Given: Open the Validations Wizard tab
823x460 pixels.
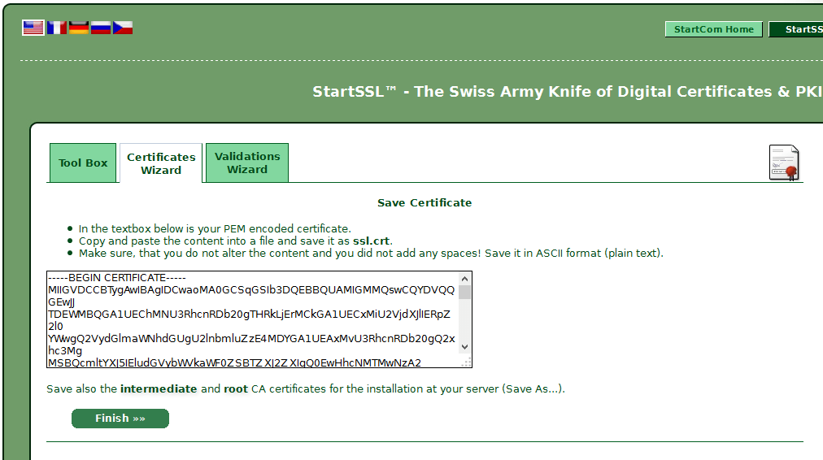Looking at the screenshot, I should (247, 163).
